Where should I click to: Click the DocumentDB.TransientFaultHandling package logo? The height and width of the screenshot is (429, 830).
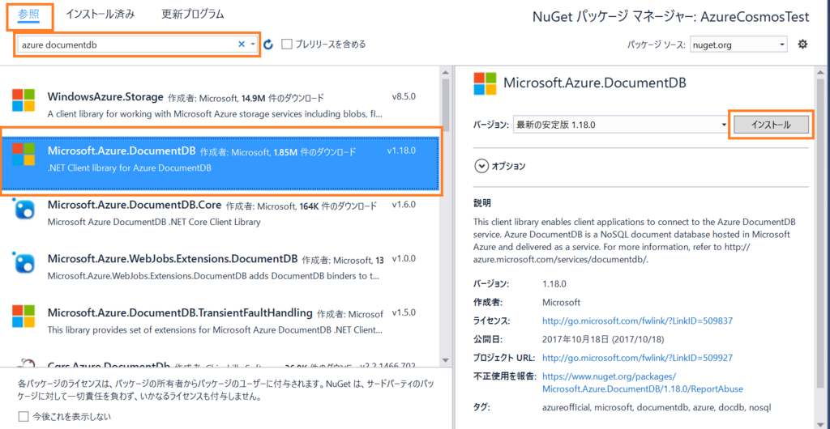coord(24,316)
